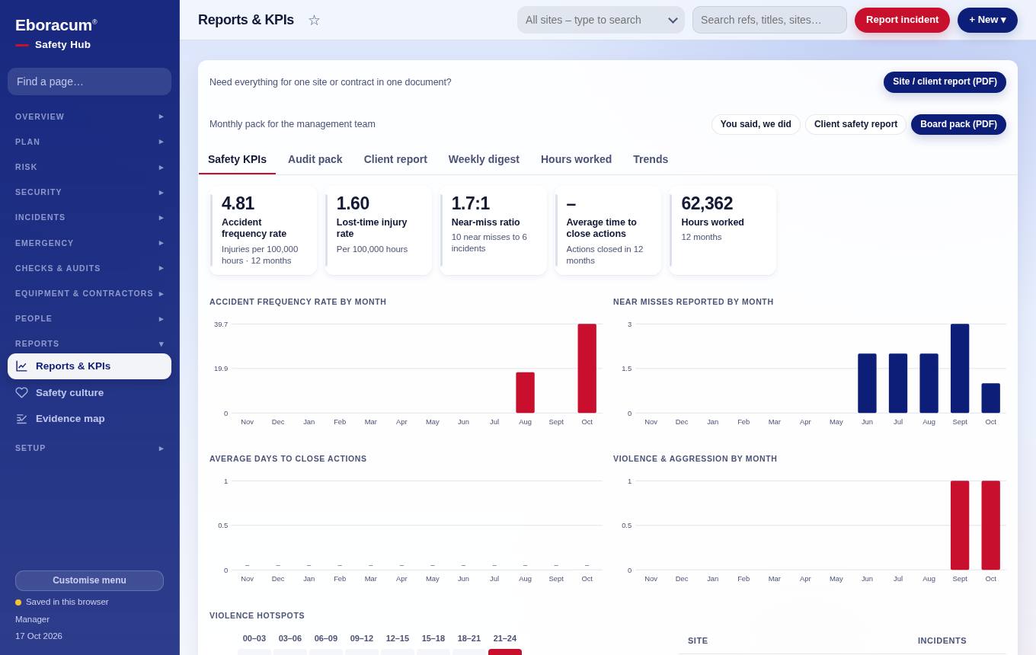Go to Evidence map page

[89, 419]
